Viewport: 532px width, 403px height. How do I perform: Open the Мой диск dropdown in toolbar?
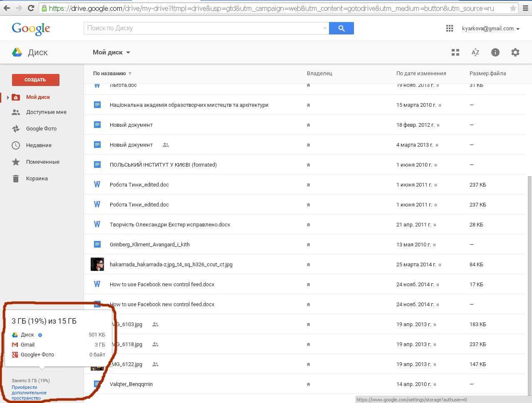click(x=111, y=52)
